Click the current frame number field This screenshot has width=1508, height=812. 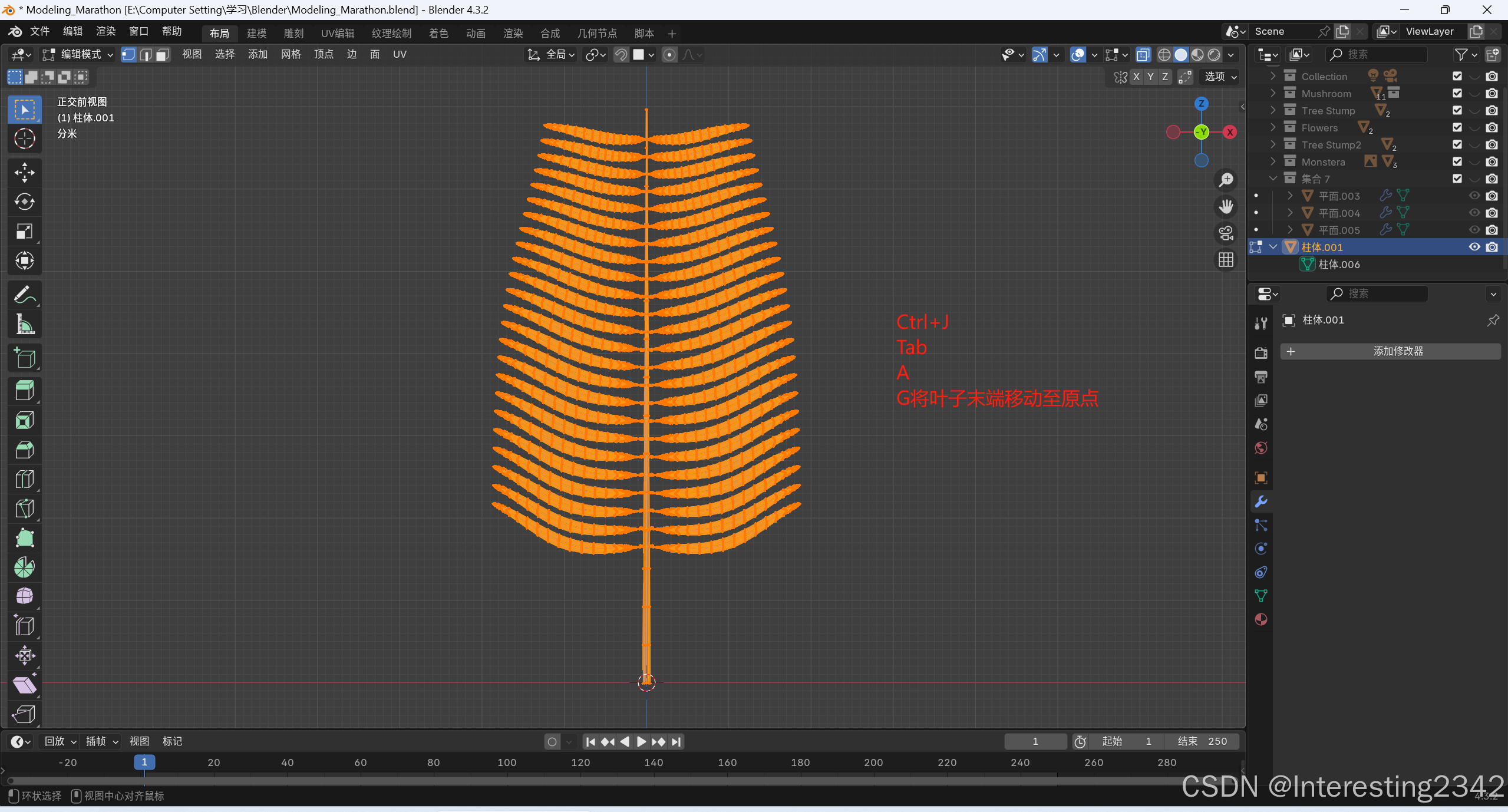coord(1035,741)
